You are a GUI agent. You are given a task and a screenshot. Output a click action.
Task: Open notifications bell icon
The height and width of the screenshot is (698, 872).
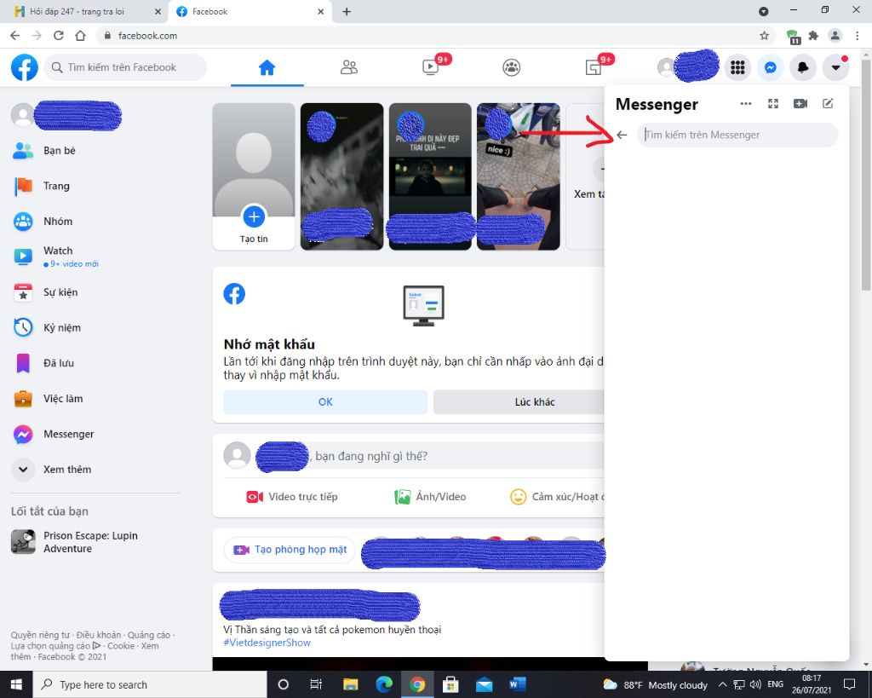[803, 67]
